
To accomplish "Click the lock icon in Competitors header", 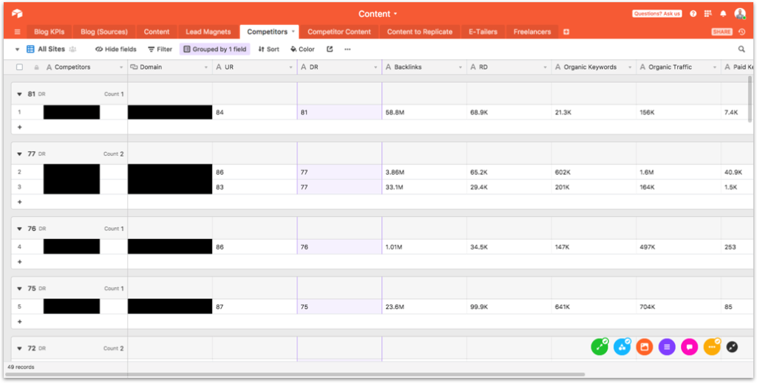I will pyautogui.click(x=36, y=67).
